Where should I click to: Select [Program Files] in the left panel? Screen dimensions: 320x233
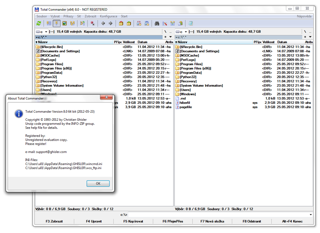pos(52,64)
